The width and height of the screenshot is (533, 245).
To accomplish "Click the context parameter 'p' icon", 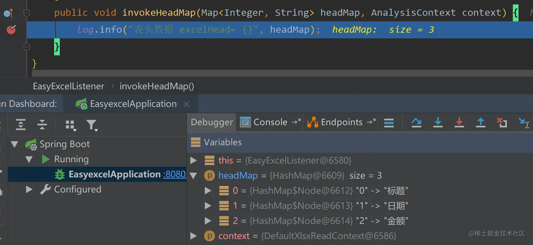I will 209,236.
